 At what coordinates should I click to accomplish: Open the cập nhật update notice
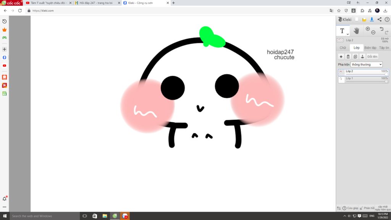(383, 208)
